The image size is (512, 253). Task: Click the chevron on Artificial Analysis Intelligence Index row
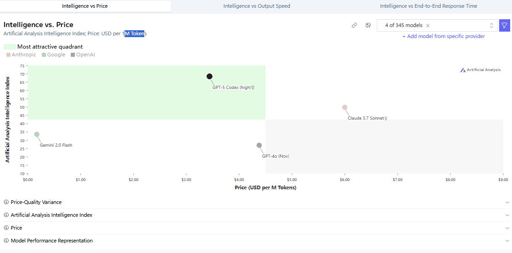[x=507, y=215]
